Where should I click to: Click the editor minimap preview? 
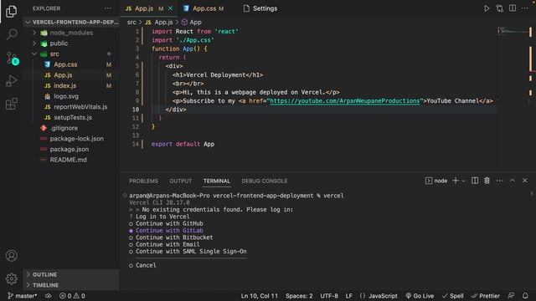(513, 32)
